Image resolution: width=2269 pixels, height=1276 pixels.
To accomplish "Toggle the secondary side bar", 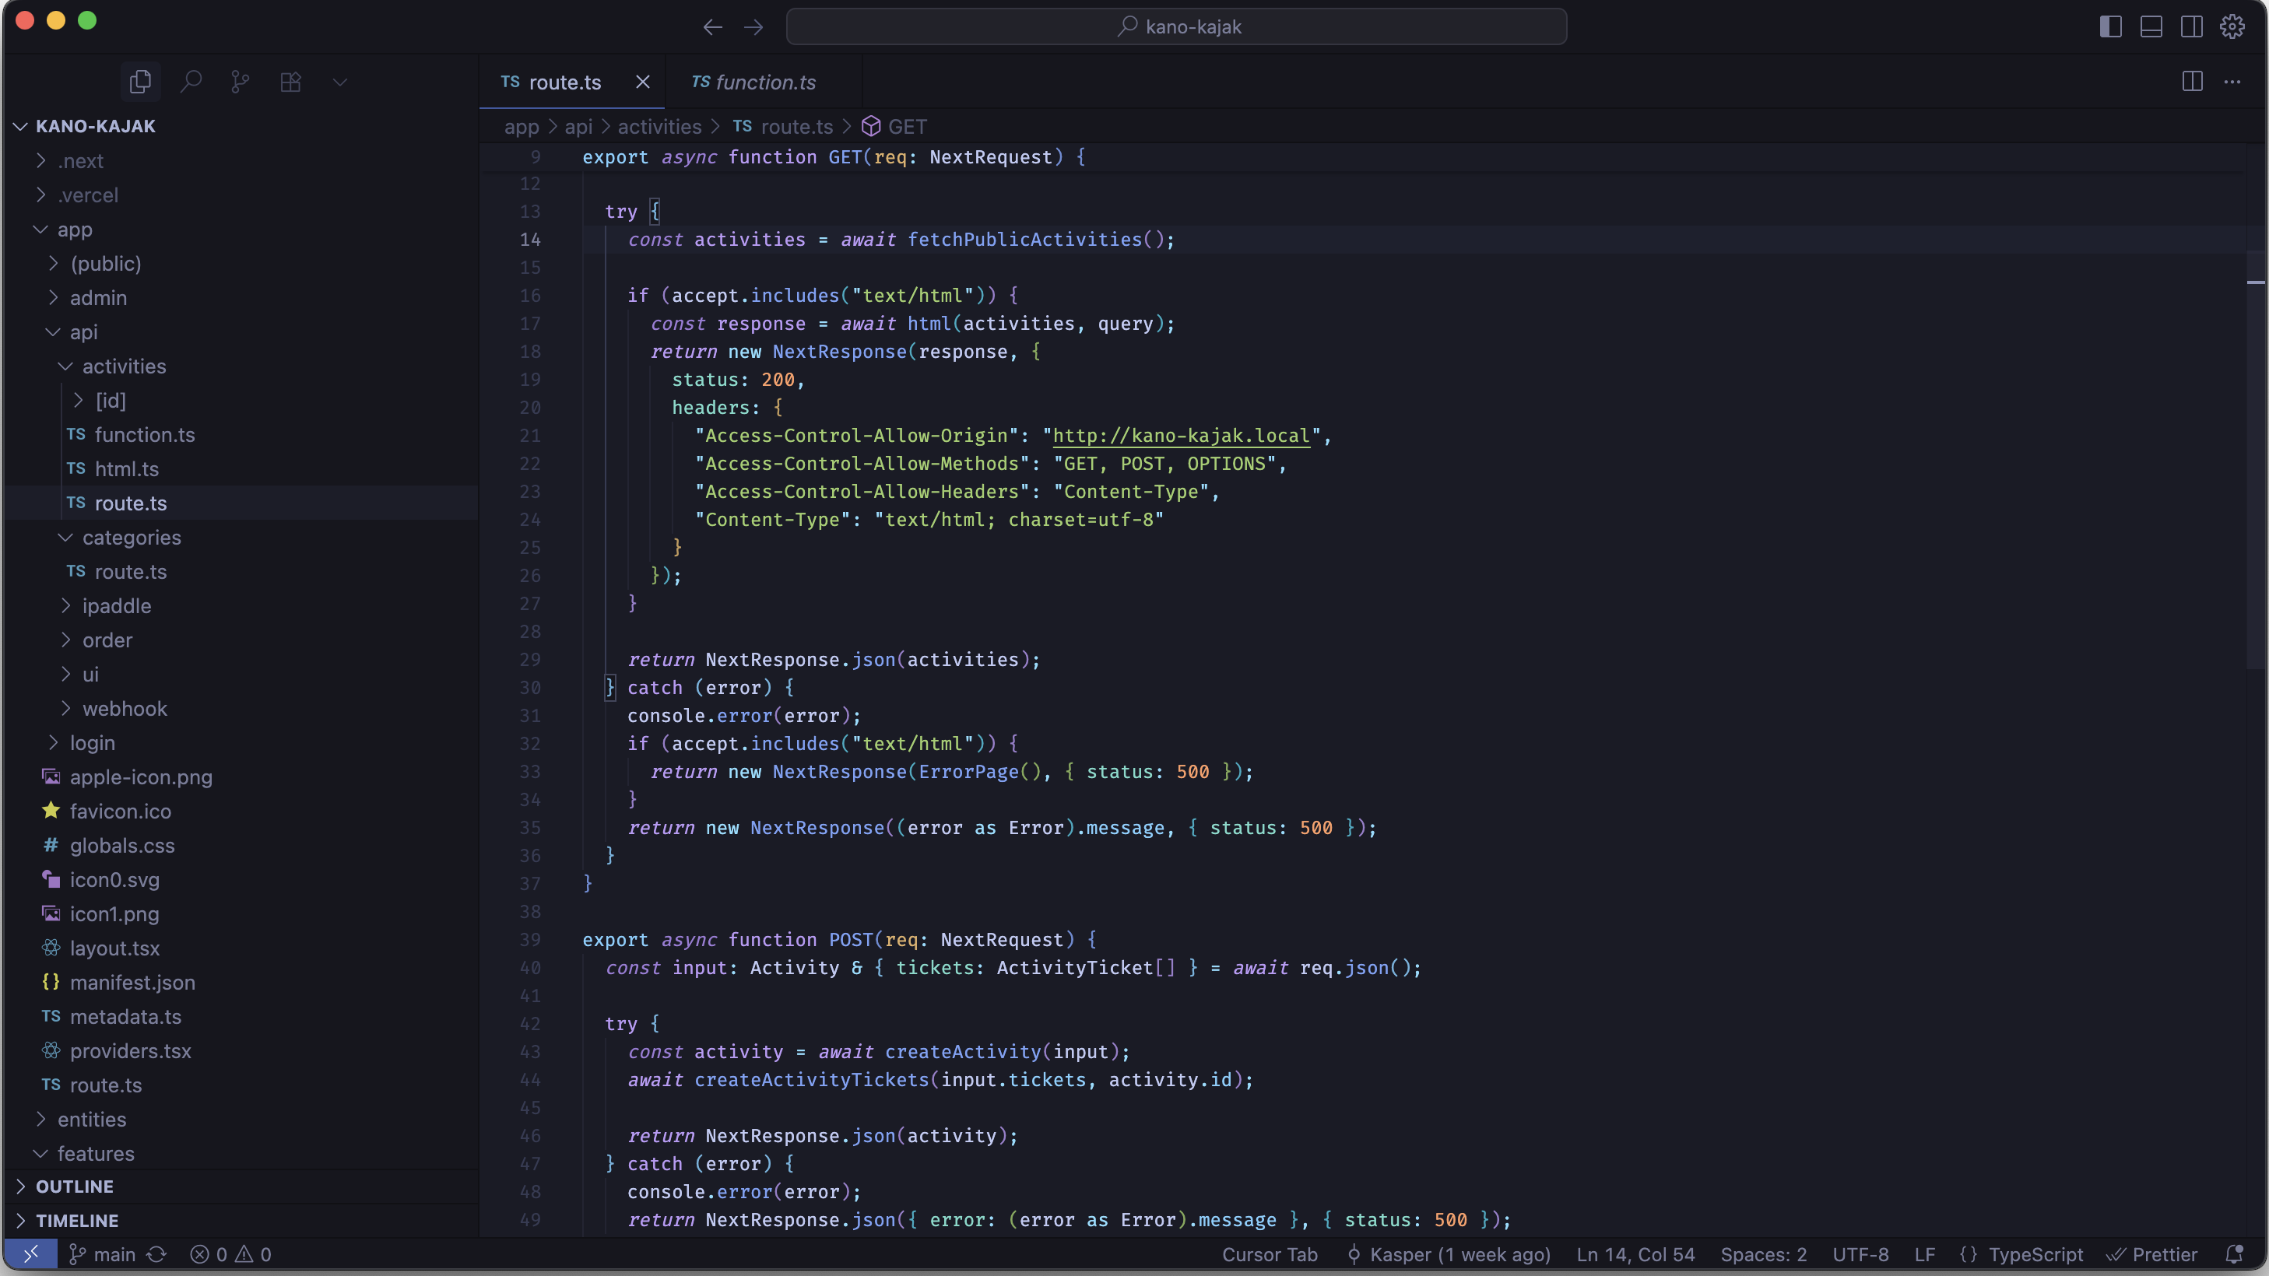I will point(2191,26).
